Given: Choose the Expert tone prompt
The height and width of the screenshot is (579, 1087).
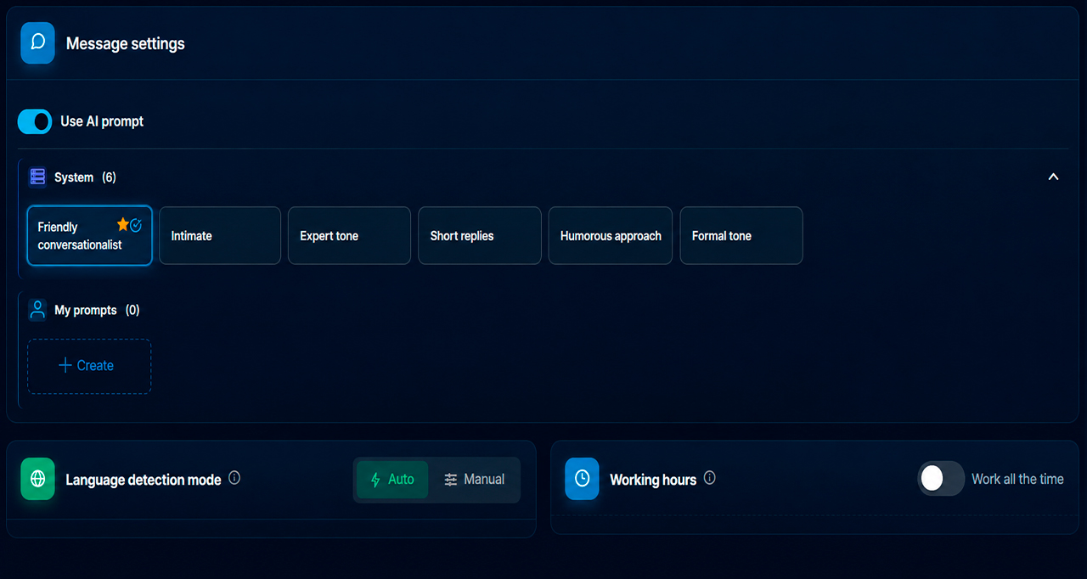Looking at the screenshot, I should (349, 236).
